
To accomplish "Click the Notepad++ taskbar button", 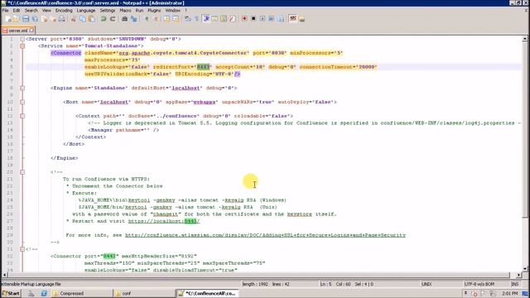I will pyautogui.click(x=207, y=293).
